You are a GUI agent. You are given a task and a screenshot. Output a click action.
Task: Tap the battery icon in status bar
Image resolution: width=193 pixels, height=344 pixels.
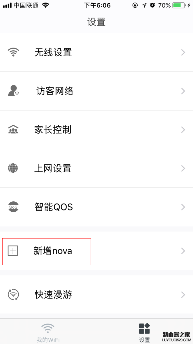click(179, 5)
